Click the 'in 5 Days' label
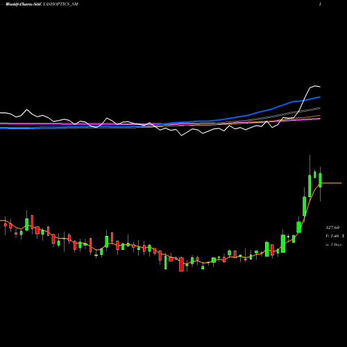 (x=333, y=244)
